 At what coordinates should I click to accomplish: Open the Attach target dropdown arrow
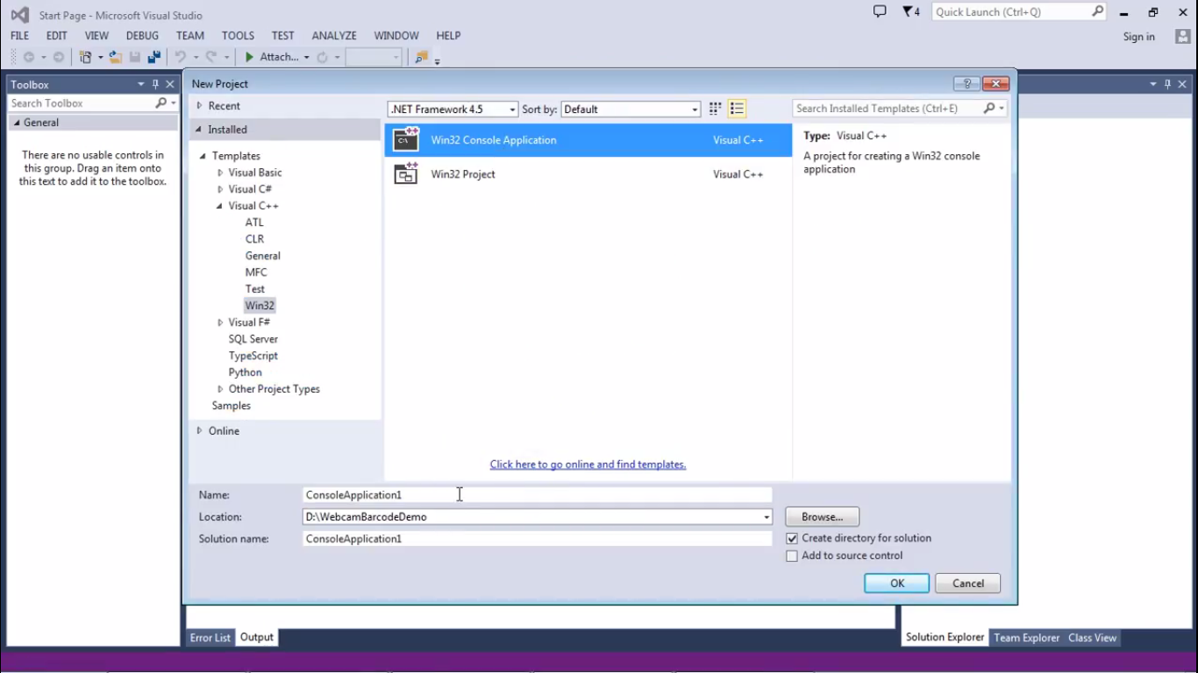pos(306,57)
